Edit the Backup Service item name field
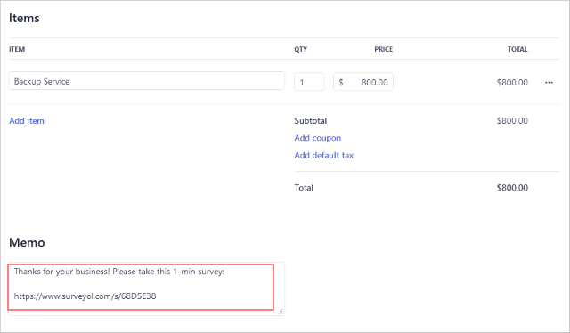Image resolution: width=570 pixels, height=333 pixels. click(x=147, y=81)
